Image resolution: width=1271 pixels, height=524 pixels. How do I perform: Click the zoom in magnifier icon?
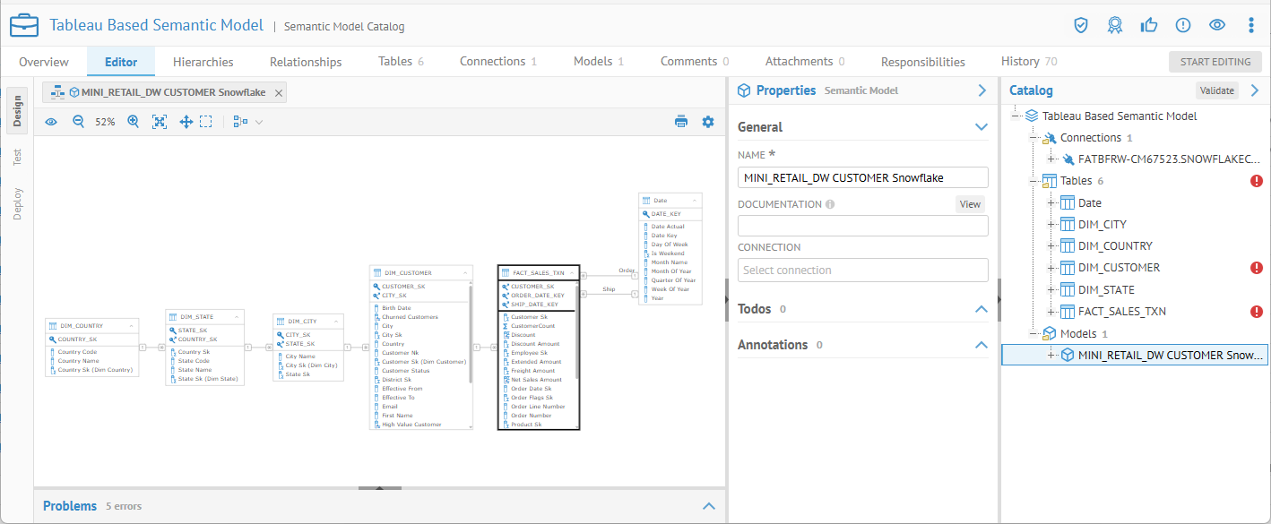coord(134,122)
